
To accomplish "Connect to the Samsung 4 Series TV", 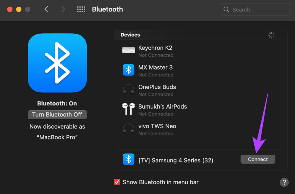I will [258, 159].
